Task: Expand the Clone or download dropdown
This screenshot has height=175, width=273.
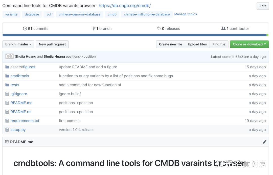Action: pos(249,44)
